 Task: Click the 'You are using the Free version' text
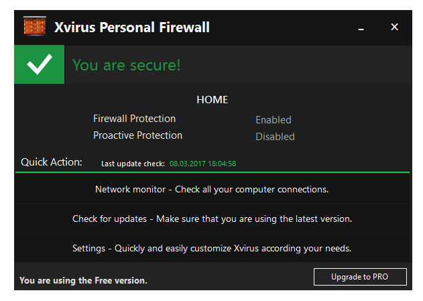pos(83,280)
